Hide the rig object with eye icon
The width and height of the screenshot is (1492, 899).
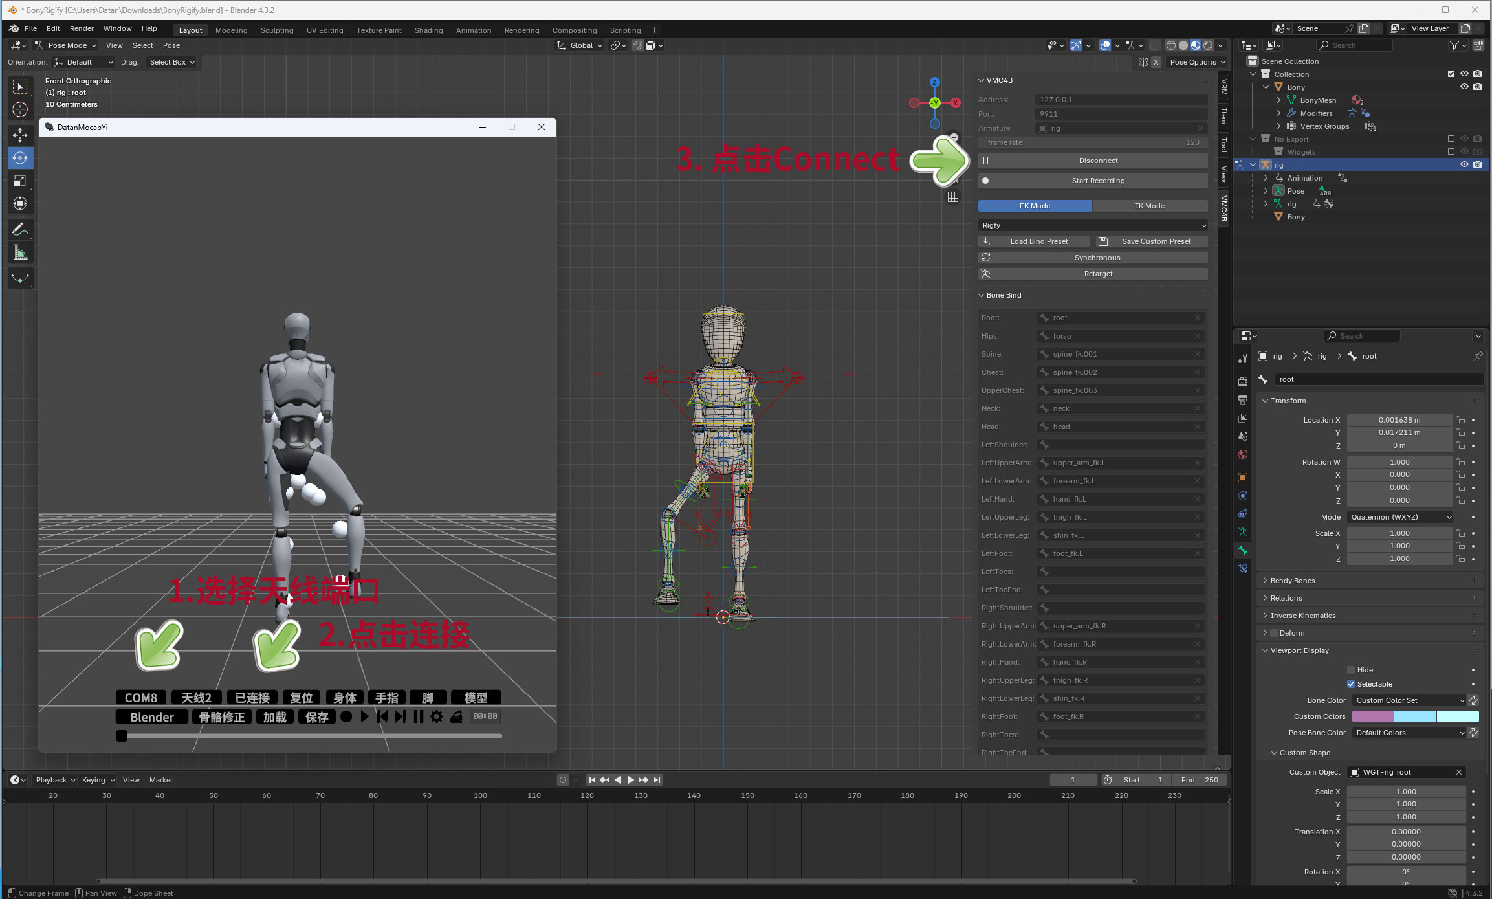click(1464, 164)
